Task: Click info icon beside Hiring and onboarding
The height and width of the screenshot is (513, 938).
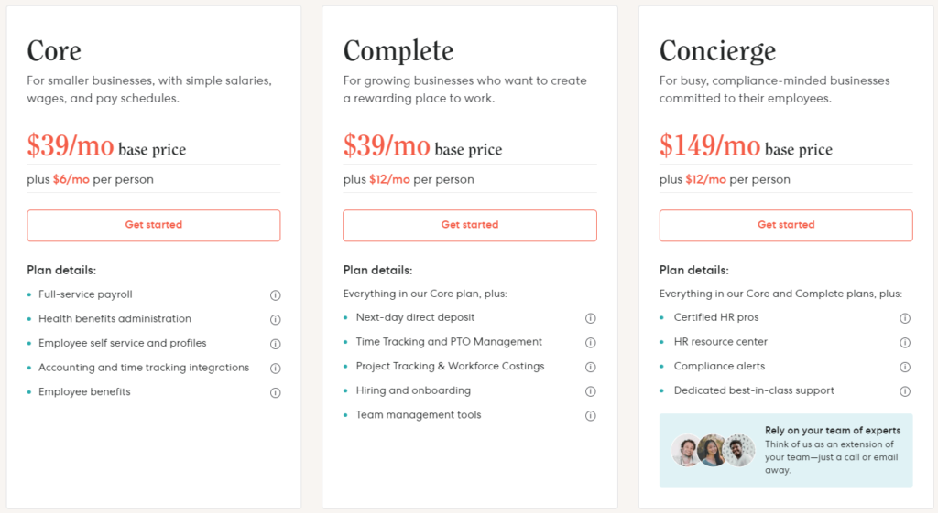Action: pyautogui.click(x=591, y=391)
